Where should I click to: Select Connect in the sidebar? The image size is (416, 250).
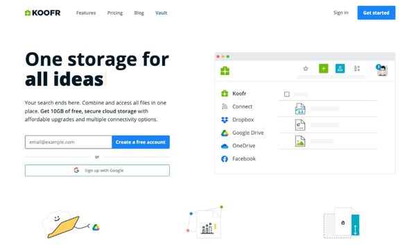[236, 106]
